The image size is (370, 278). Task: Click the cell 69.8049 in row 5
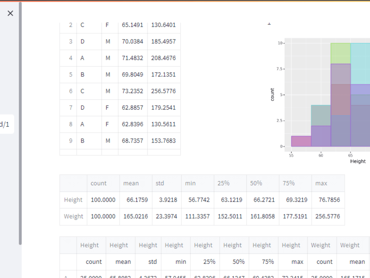pos(132,75)
